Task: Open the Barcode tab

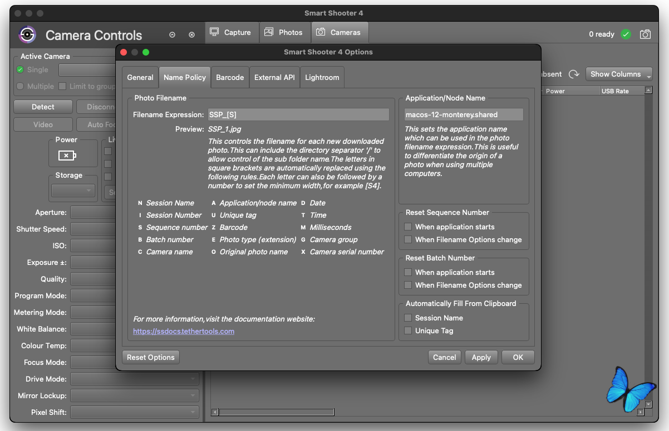Action: point(230,77)
